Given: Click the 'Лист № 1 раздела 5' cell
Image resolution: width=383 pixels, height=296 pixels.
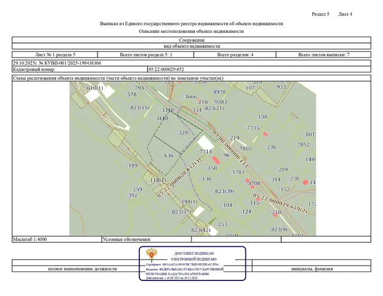Looking at the screenshot, I should click(55, 54).
